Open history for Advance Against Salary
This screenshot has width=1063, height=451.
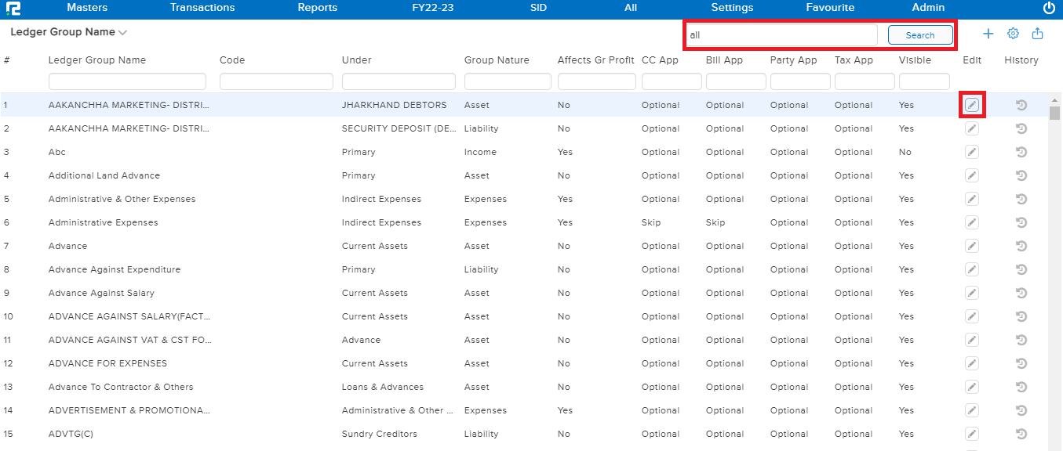click(x=1021, y=293)
